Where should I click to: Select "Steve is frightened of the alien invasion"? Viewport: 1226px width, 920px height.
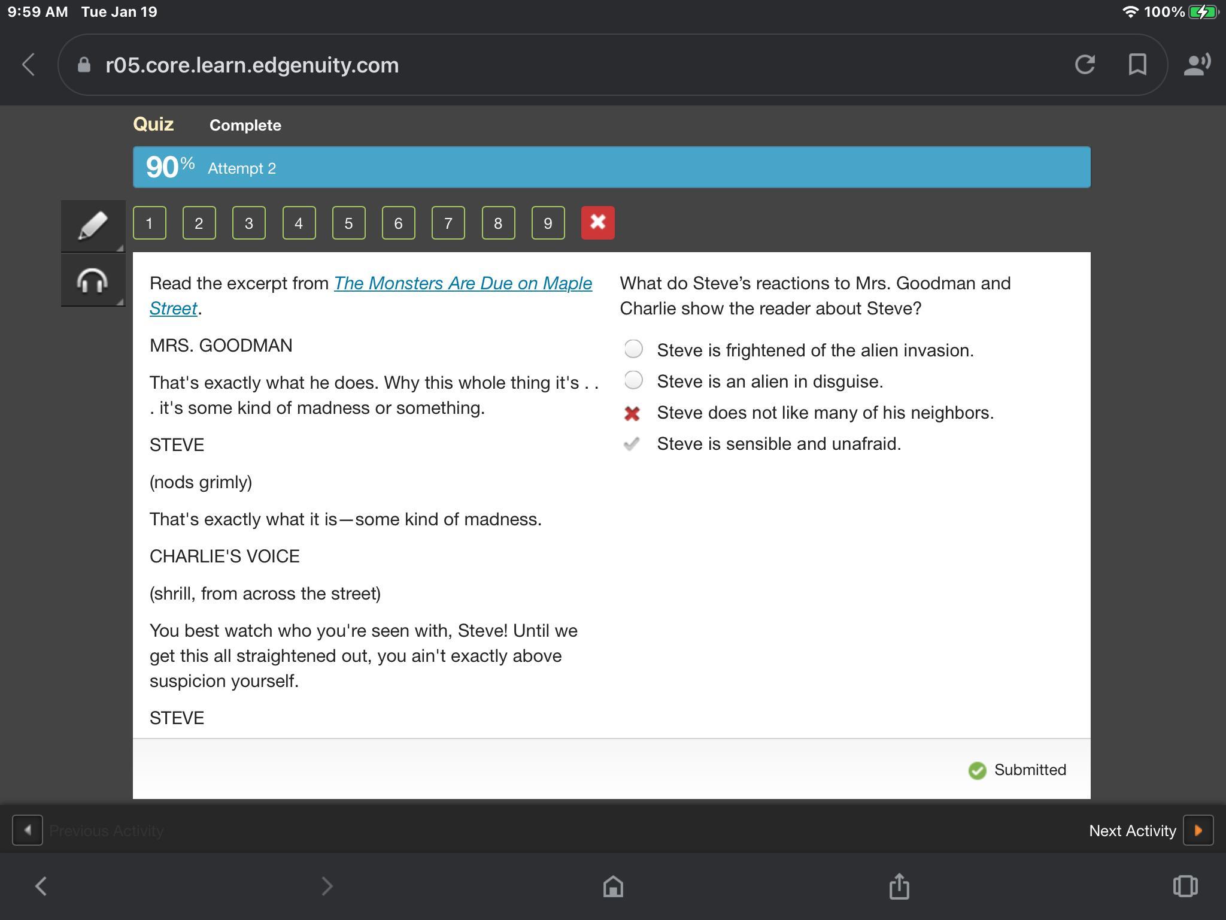click(x=633, y=349)
